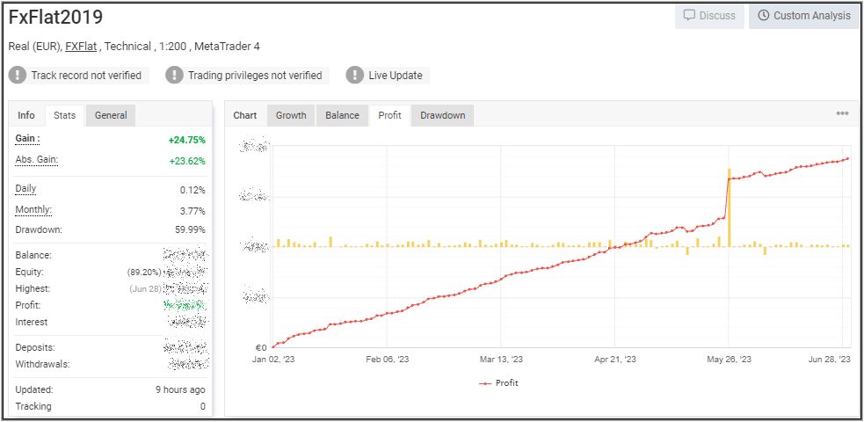Viewport: 864px width, 422px height.
Task: Click the Gain label link
Action: [28, 139]
